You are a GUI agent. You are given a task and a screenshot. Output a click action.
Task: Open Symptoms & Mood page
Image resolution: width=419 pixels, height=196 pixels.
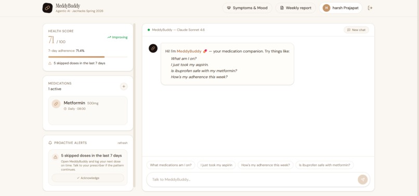pos(247,8)
